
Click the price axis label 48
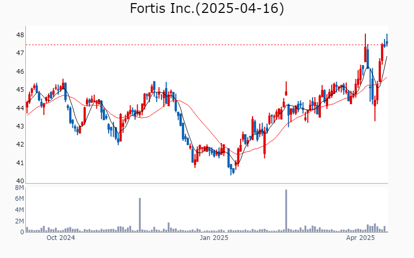[x=20, y=35]
